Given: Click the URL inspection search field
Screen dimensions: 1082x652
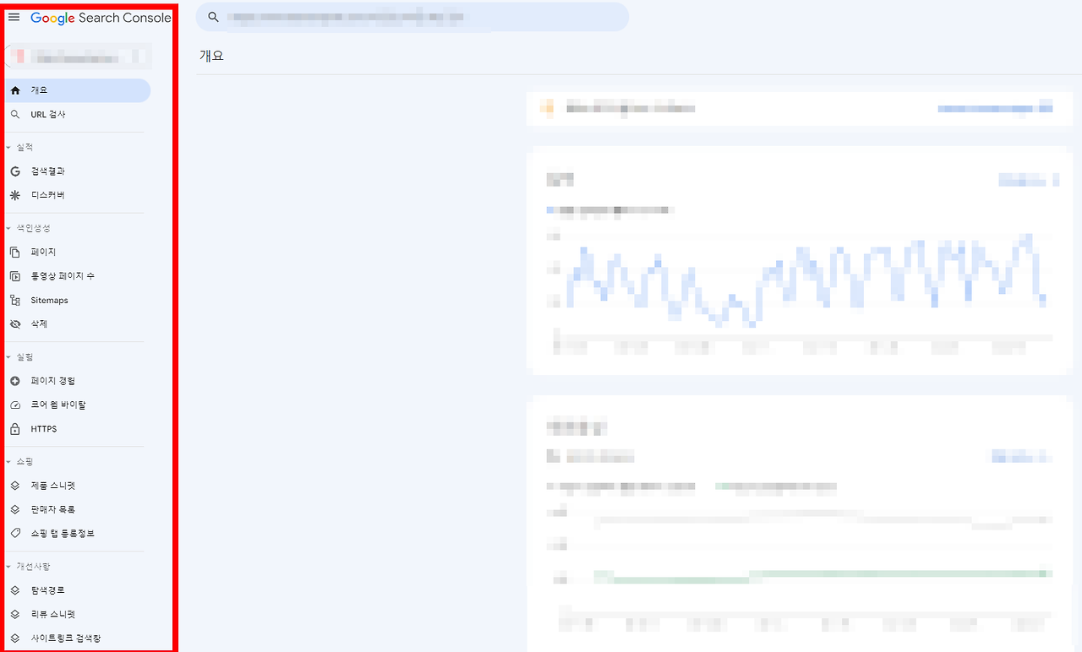Looking at the screenshot, I should 413,17.
